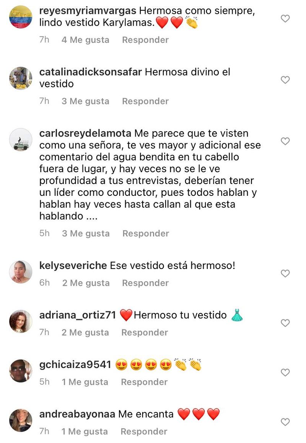Click Responder under andreabayonaa's comment
The height and width of the screenshot is (443, 306).
tap(144, 432)
